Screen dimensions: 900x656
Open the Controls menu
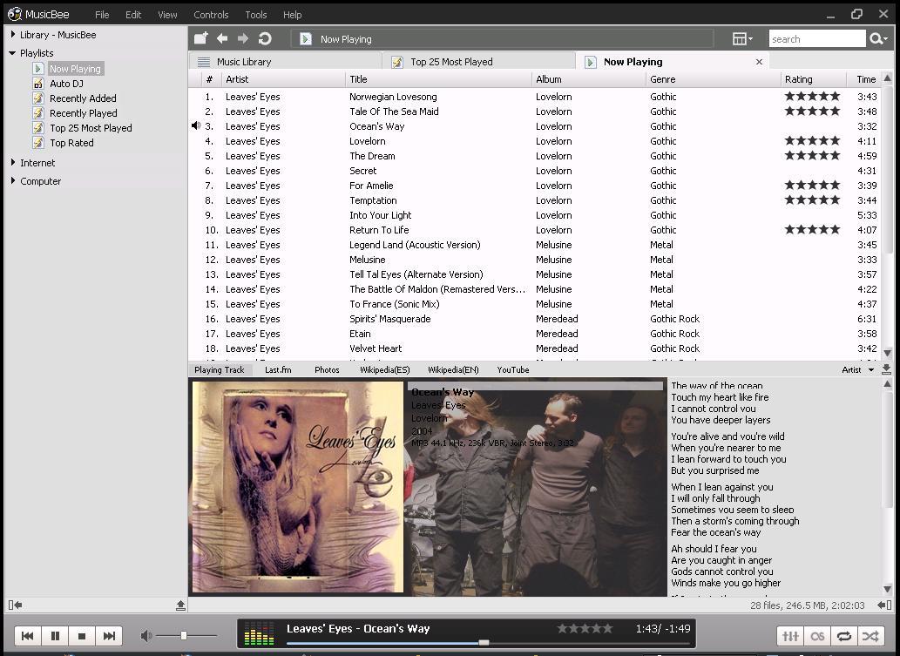pyautogui.click(x=211, y=14)
